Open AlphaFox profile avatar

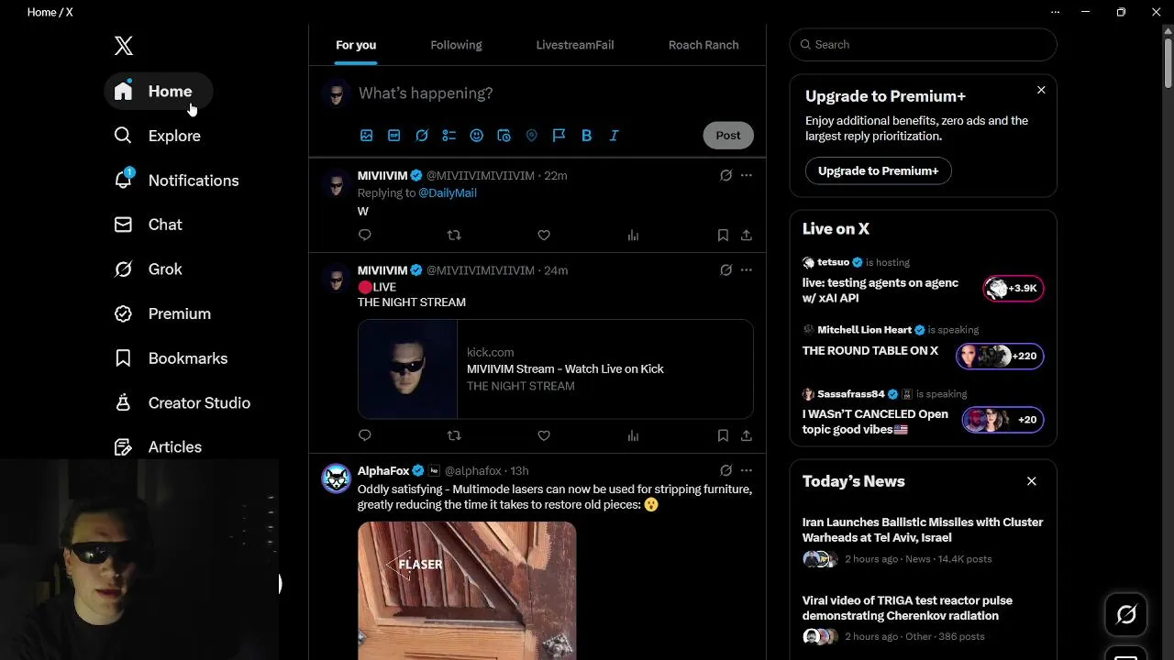pyautogui.click(x=337, y=478)
